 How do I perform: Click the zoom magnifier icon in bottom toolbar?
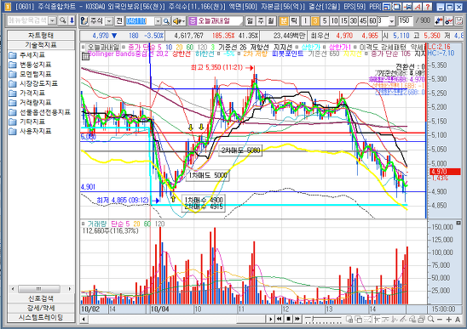tap(430, 320)
